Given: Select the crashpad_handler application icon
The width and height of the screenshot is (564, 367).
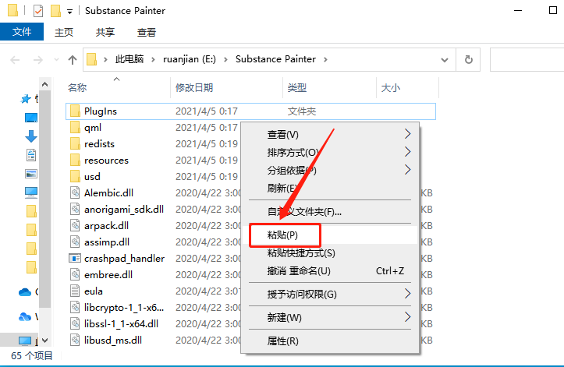Looking at the screenshot, I should [x=75, y=258].
